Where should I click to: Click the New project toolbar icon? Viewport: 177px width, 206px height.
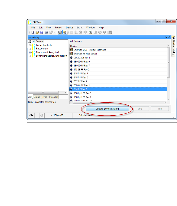tap(33, 32)
